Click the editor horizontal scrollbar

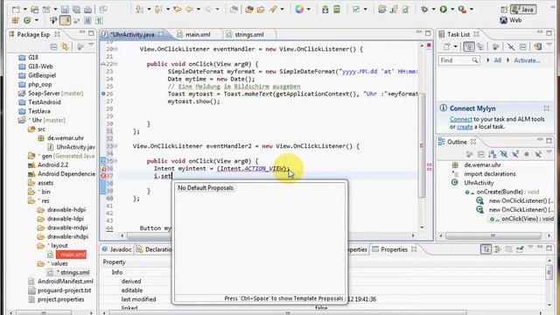(268, 235)
